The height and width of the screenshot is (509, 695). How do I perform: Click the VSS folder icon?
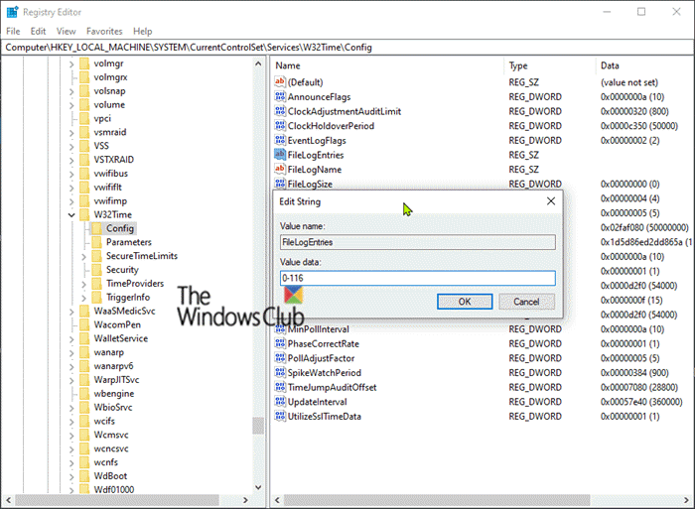point(84,146)
